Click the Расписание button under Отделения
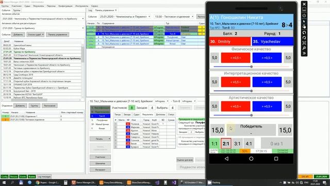Viewport: 330px width, 186px height. (49, 105)
